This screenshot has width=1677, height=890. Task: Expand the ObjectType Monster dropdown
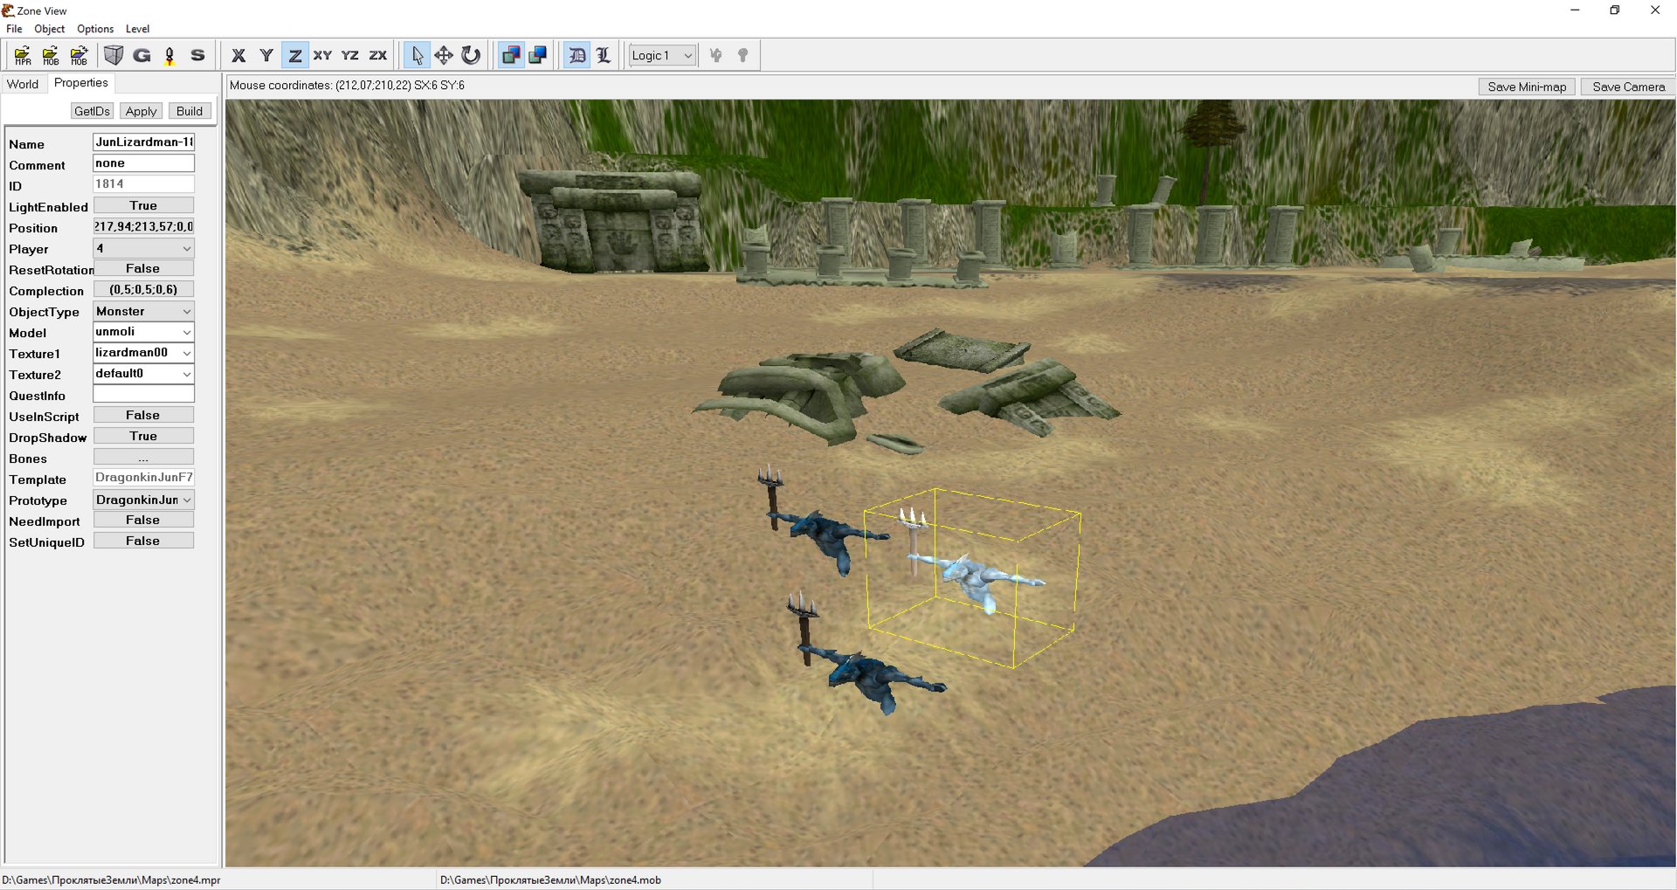tap(143, 312)
